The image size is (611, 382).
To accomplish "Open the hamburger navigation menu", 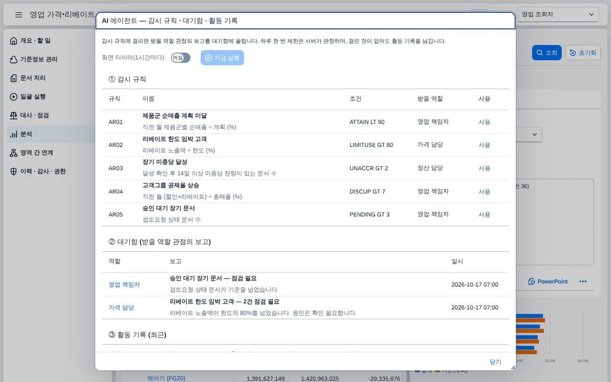I will tap(18, 15).
